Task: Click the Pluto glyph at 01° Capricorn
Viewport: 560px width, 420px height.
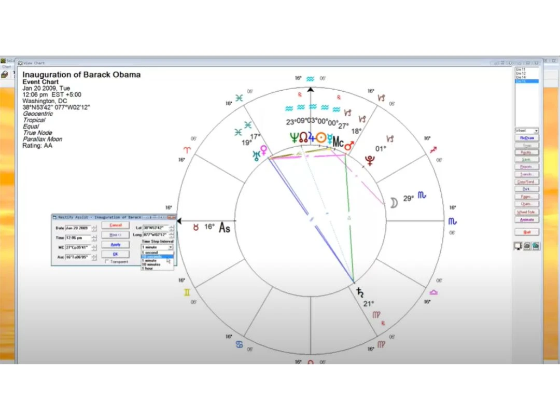Action: [x=371, y=160]
